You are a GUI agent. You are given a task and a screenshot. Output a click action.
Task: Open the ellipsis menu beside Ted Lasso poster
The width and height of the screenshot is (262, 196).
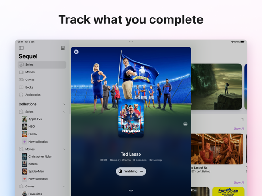pos(185,124)
